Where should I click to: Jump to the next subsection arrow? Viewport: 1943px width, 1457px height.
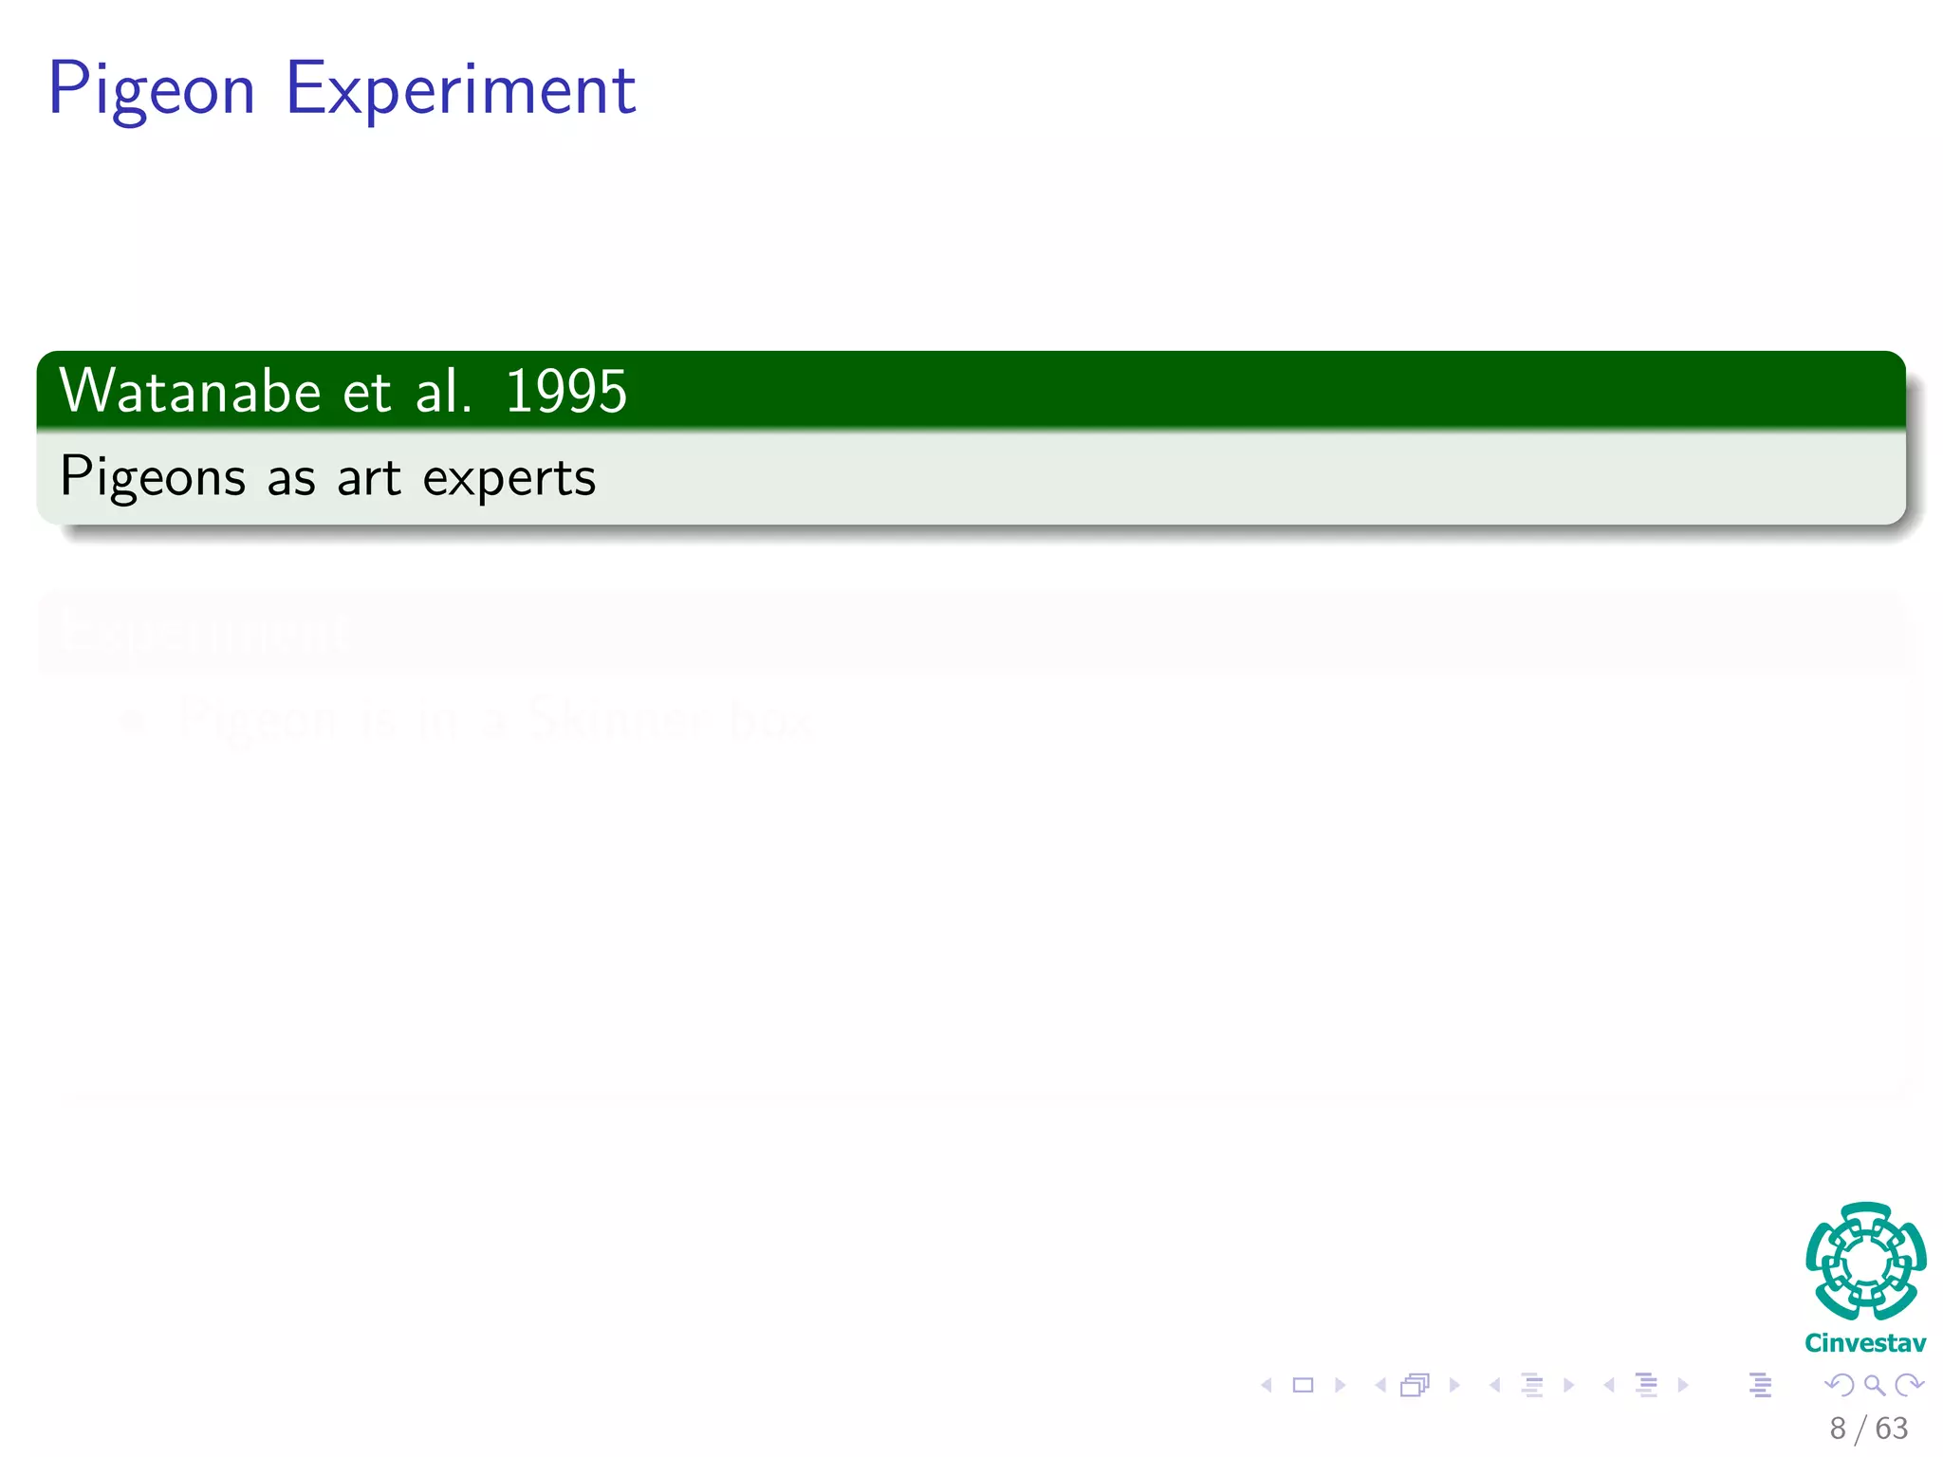coord(1569,1386)
